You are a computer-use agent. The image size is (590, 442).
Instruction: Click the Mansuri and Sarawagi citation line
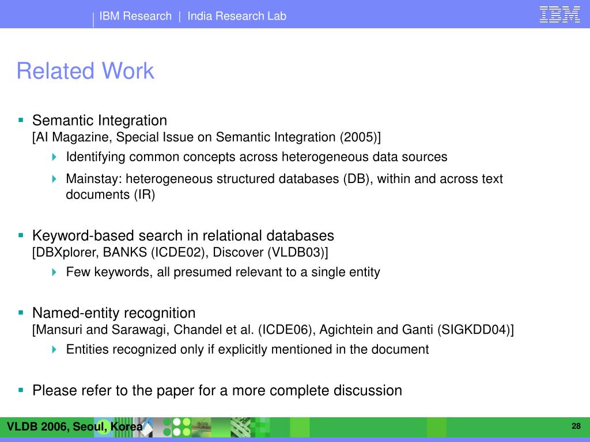click(x=273, y=330)
